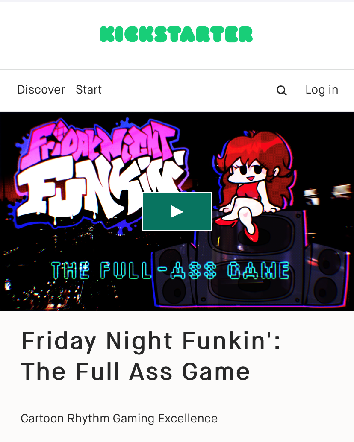This screenshot has width=354, height=442.
Task: Click the white play triangle
Action: click(x=177, y=212)
